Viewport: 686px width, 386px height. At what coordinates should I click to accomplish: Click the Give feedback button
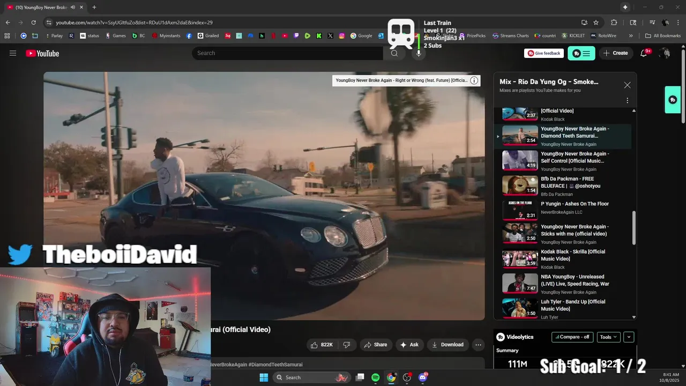coord(544,53)
